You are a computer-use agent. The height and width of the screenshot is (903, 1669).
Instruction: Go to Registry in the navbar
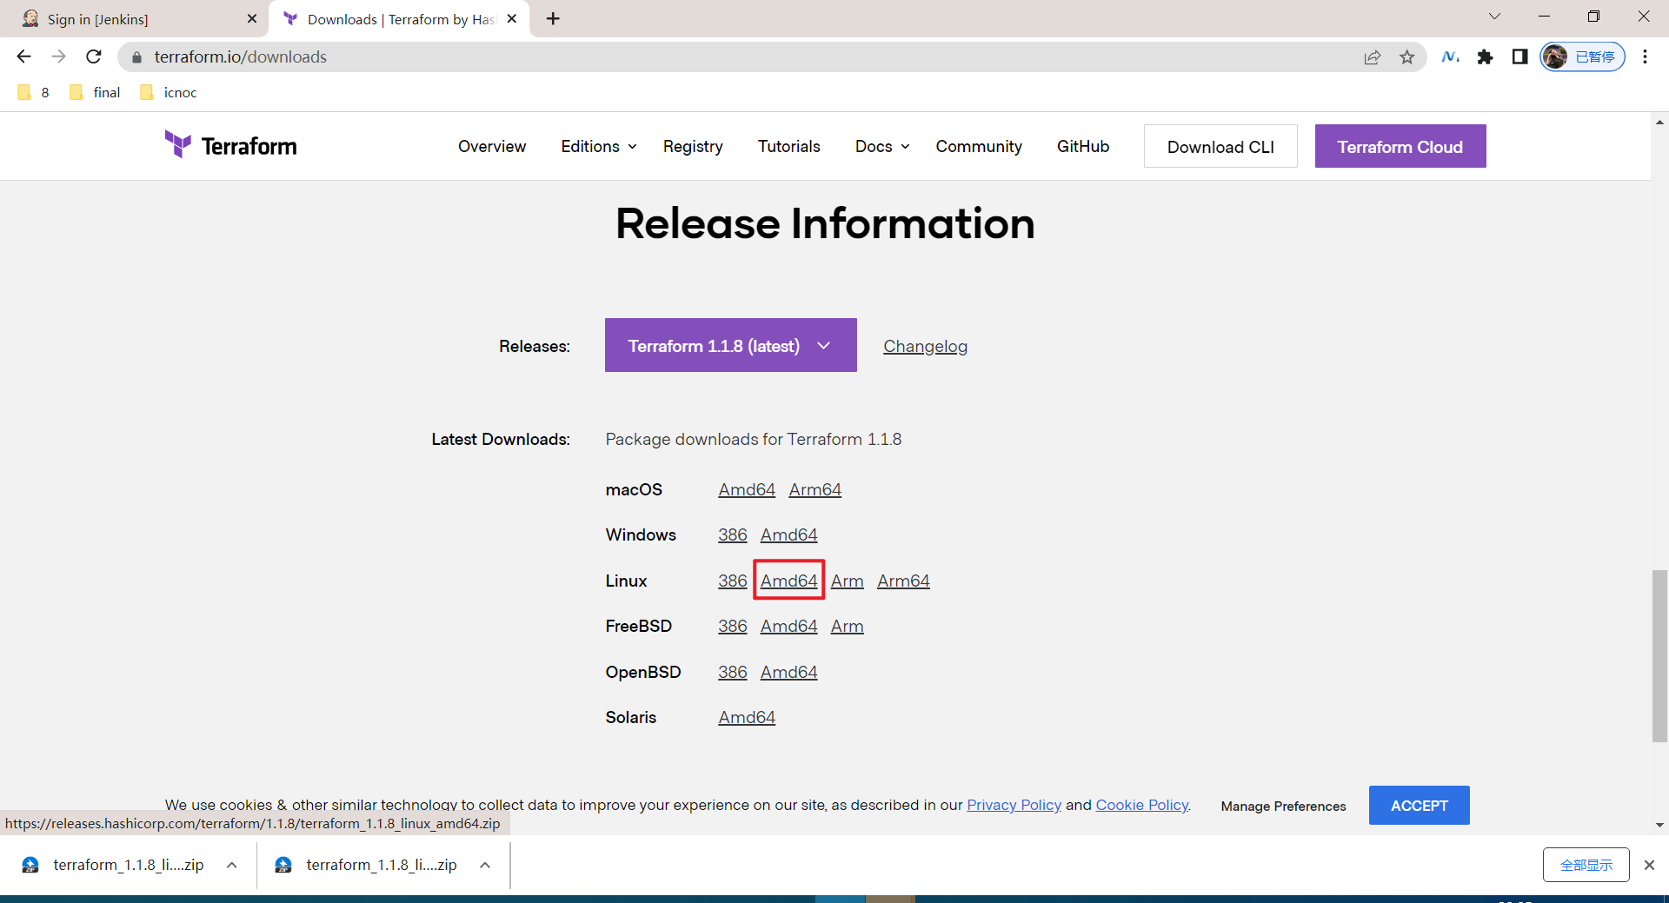tap(693, 146)
